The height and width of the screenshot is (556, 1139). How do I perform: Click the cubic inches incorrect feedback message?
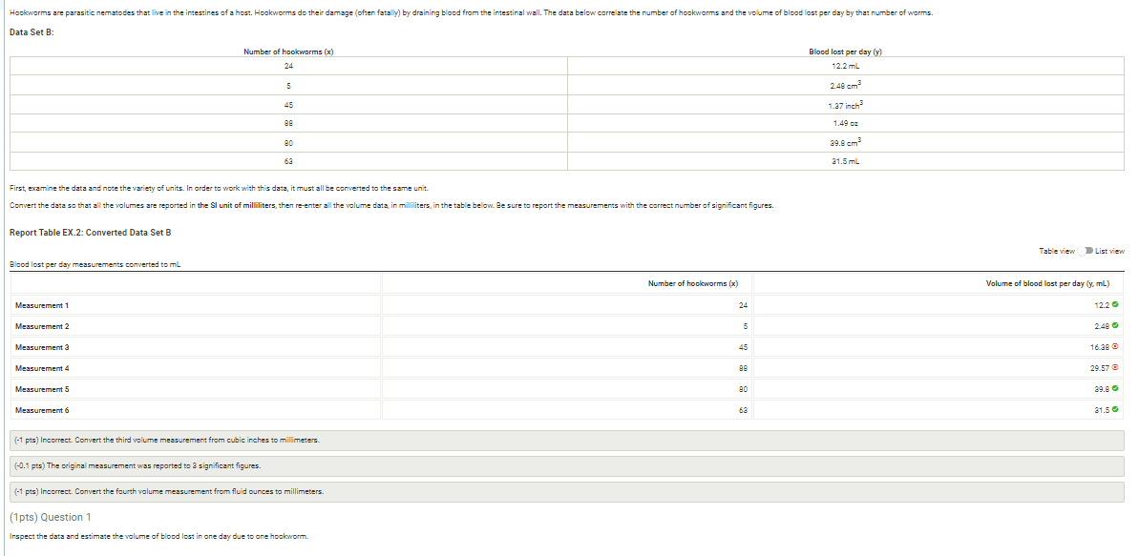click(x=567, y=441)
